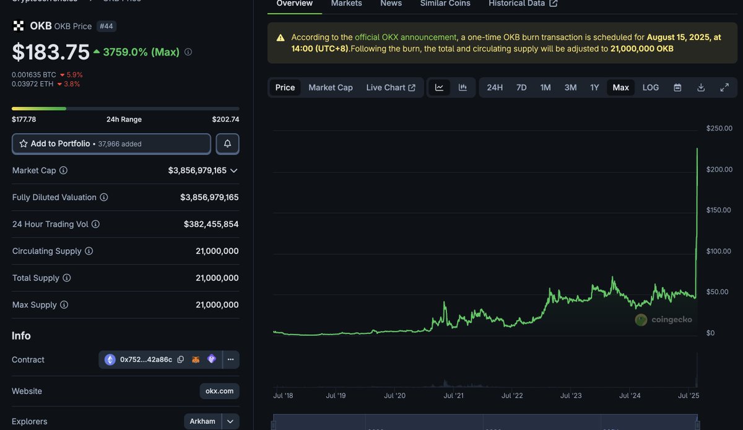Click info icon next to 3759.0% (Max)
The height and width of the screenshot is (430, 743).
pyautogui.click(x=188, y=52)
